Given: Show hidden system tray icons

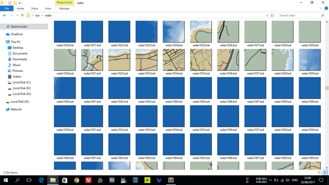Looking at the screenshot, I should [270, 180].
